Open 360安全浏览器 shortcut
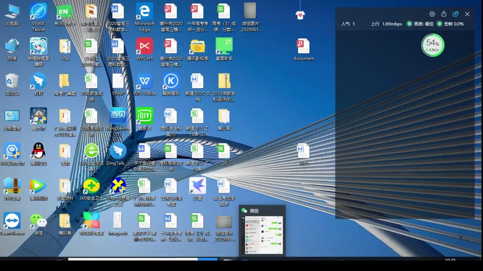Screen dimensions: 483x271 pos(91,157)
